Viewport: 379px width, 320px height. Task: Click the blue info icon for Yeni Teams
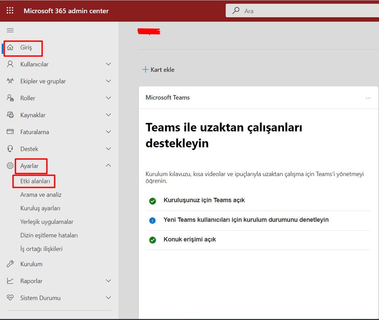click(x=153, y=220)
